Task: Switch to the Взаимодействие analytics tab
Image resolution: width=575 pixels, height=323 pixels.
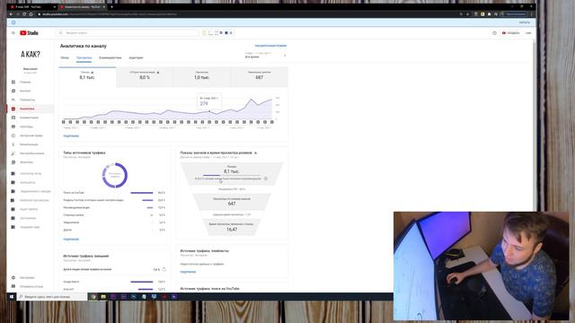Action: click(x=110, y=57)
